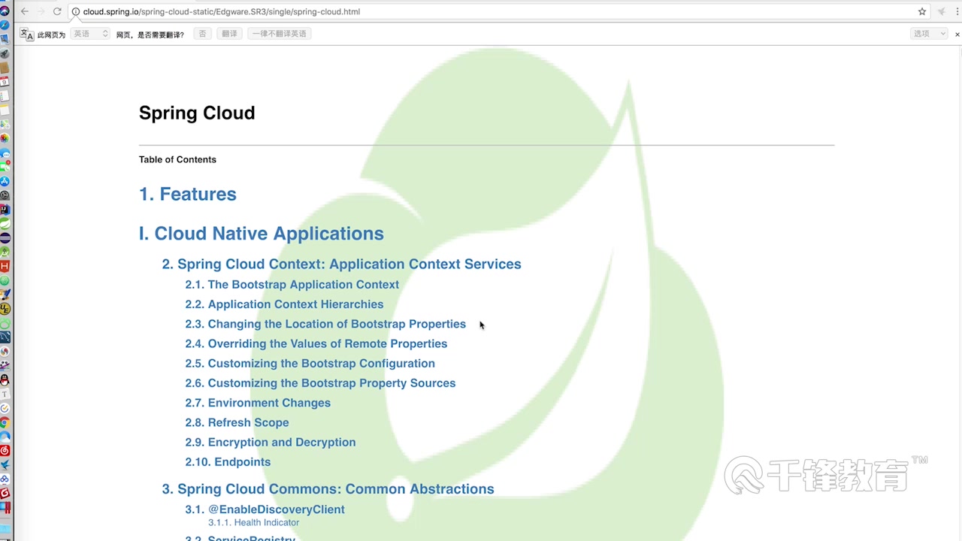Click the 翻译 translate button
The height and width of the screenshot is (541, 962).
click(229, 34)
